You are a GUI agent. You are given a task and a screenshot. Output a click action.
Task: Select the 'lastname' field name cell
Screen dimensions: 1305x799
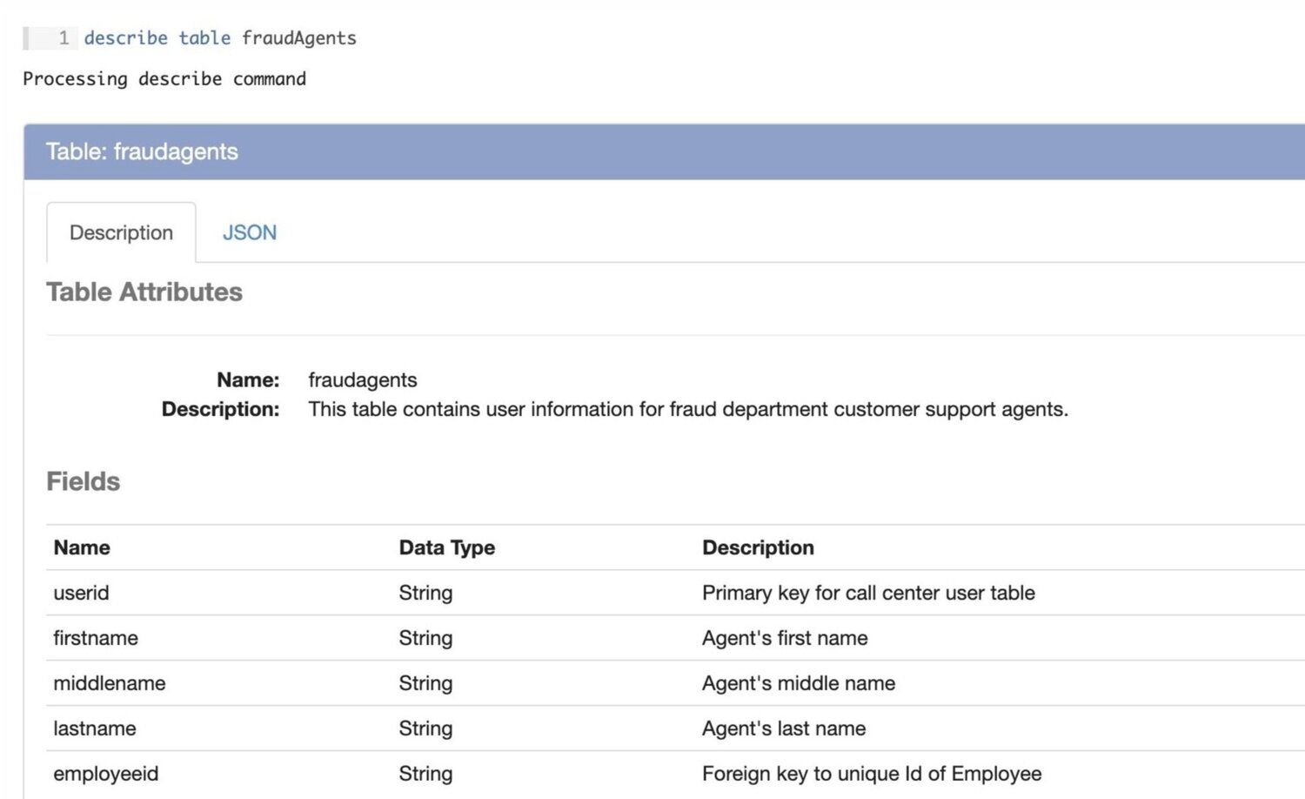[x=95, y=728]
